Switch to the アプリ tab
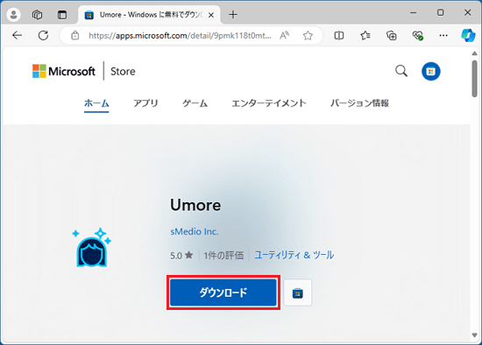The height and width of the screenshot is (345, 482). pos(145,103)
